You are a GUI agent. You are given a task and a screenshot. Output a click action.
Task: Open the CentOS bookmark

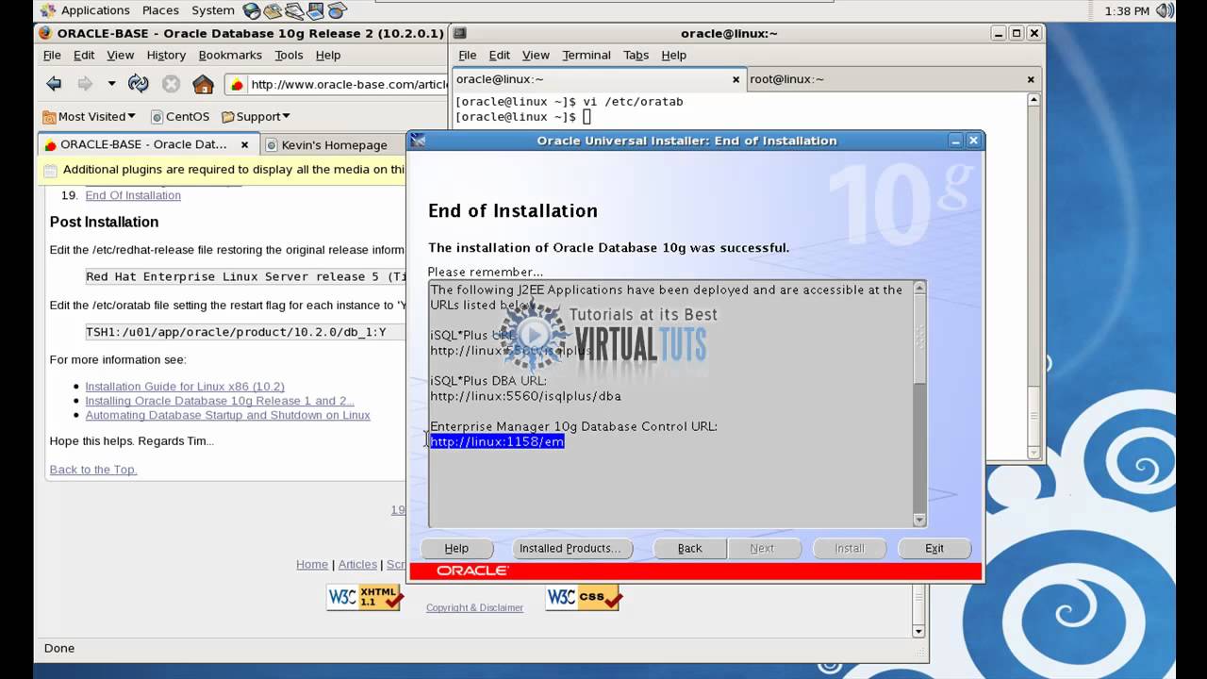pyautogui.click(x=178, y=117)
